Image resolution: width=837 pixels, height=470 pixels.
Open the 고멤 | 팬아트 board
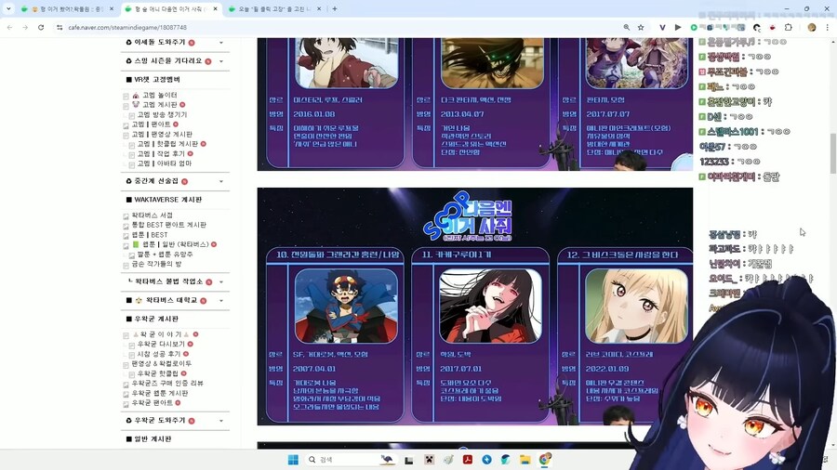(151, 124)
